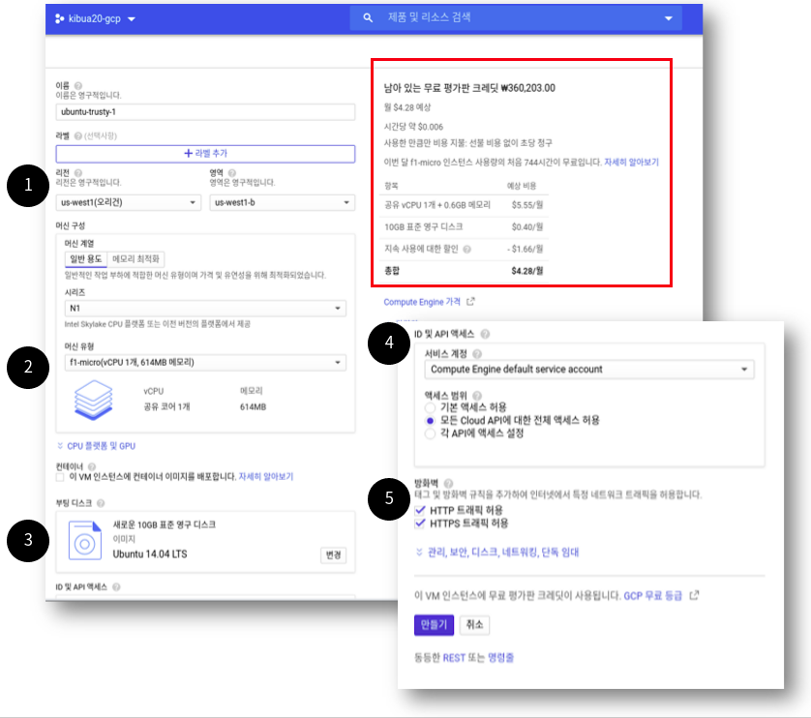Click the help icon next to 부팅 디스크
This screenshot has height=718, width=811.
(101, 503)
